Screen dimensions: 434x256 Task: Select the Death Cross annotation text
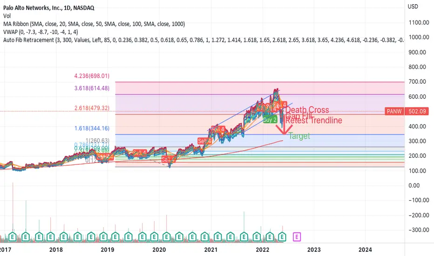pyautogui.click(x=307, y=110)
